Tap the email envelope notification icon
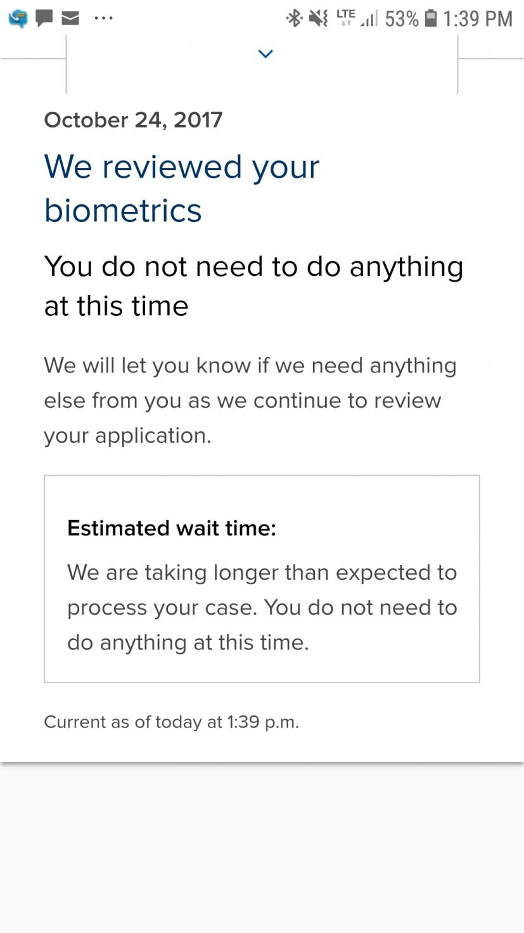 point(70,18)
